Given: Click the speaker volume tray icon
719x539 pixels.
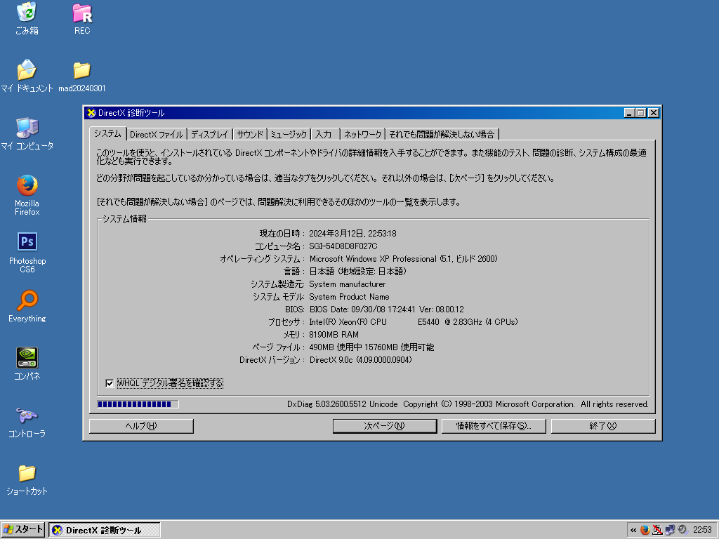Looking at the screenshot, I should [682, 530].
